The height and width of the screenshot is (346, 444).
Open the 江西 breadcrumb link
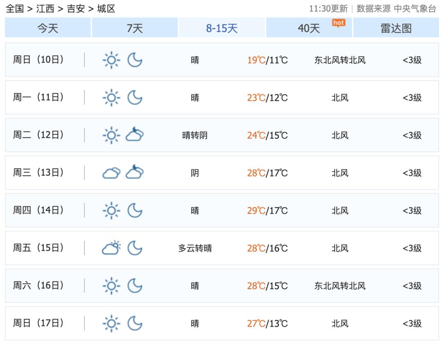pos(45,9)
